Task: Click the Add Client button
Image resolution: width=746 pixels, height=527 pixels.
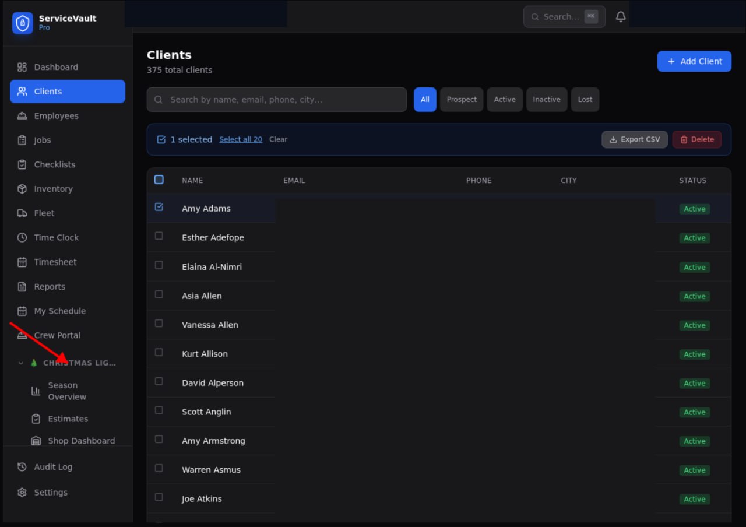Action: pyautogui.click(x=694, y=61)
